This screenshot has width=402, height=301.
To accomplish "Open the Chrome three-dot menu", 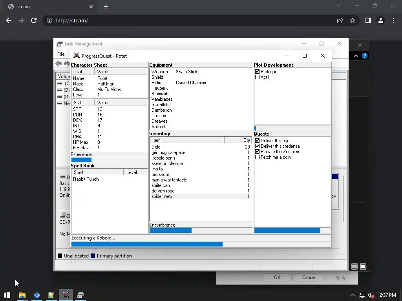I will pos(393,20).
